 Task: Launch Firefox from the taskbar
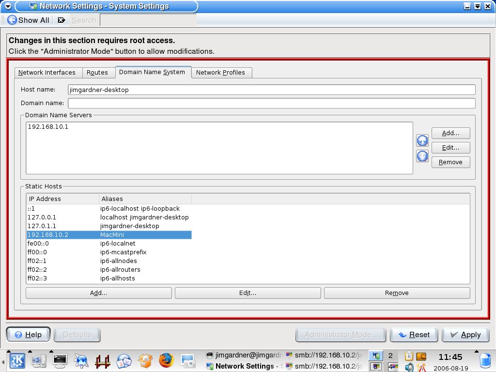[166, 360]
